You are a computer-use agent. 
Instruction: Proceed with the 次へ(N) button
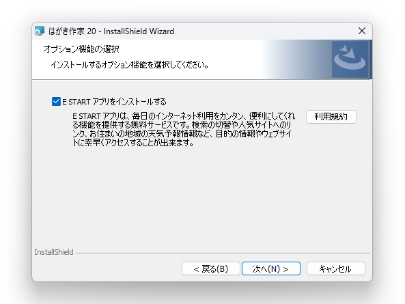(x=270, y=269)
